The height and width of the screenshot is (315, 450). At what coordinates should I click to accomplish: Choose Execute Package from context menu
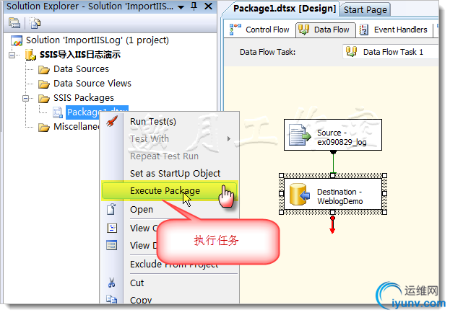point(165,191)
